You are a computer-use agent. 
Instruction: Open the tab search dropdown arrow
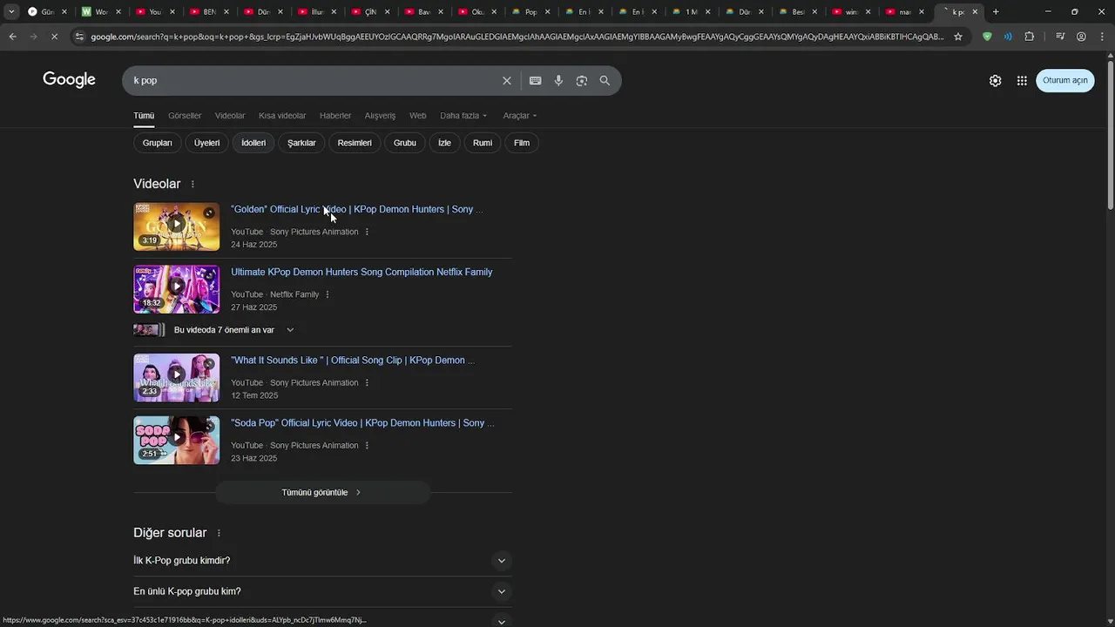tap(11, 12)
